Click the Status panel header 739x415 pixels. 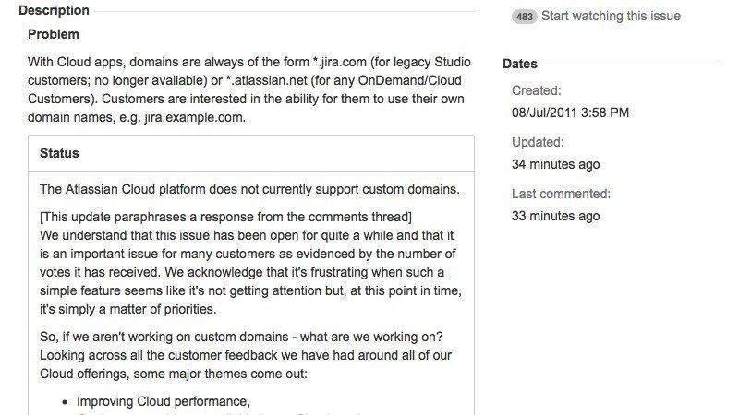coord(59,153)
